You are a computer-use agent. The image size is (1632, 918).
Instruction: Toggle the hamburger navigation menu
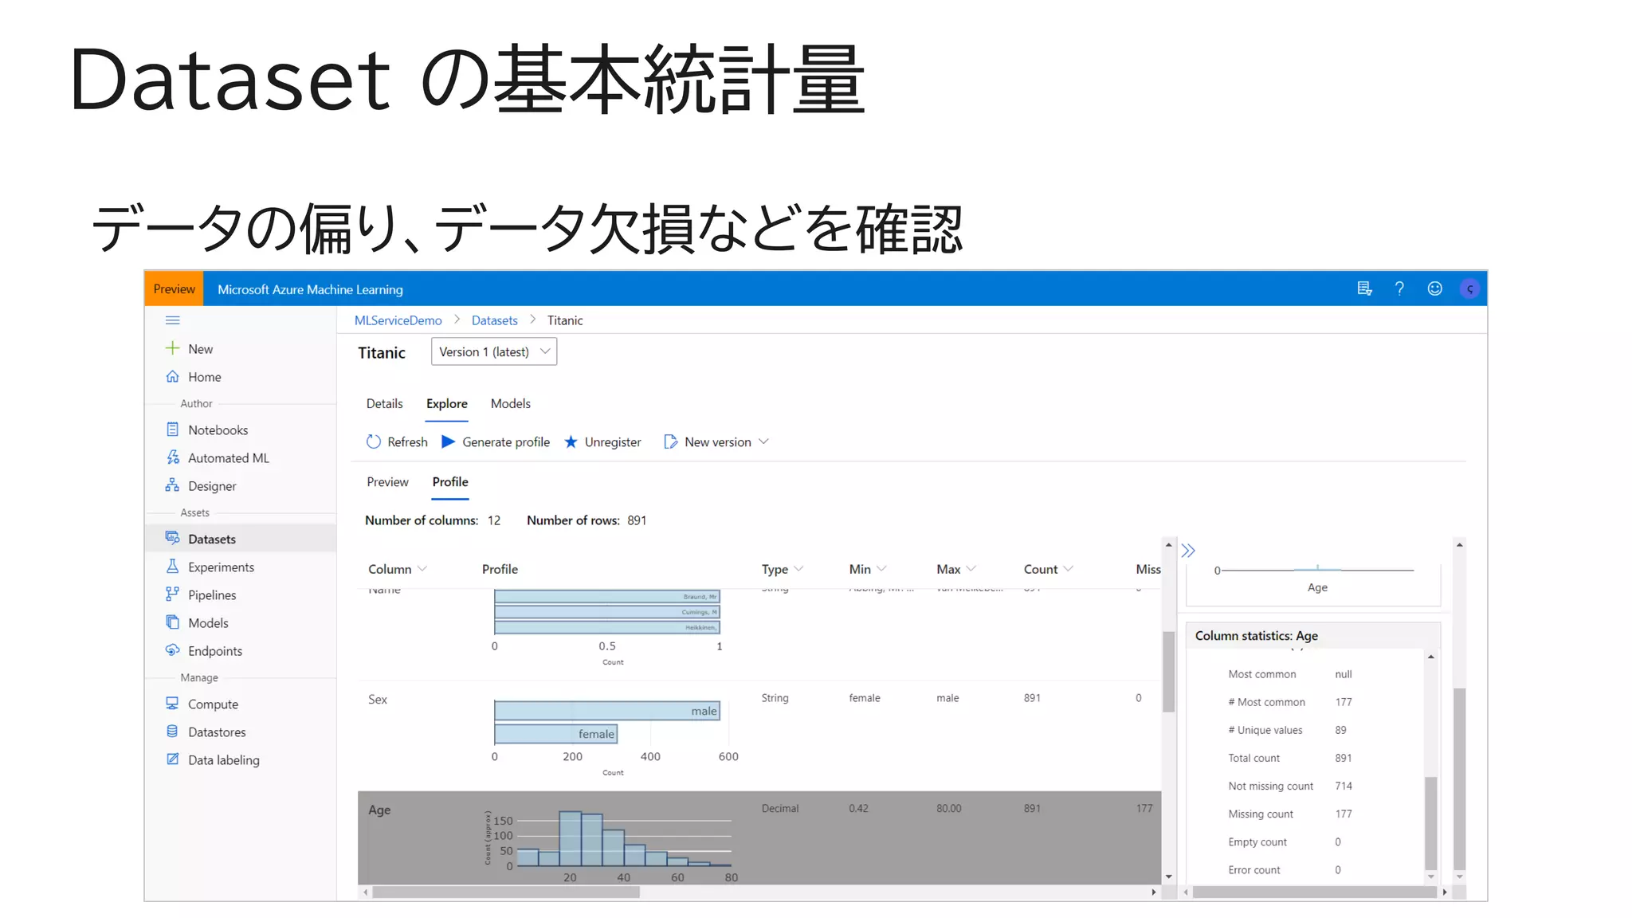pyautogui.click(x=172, y=320)
